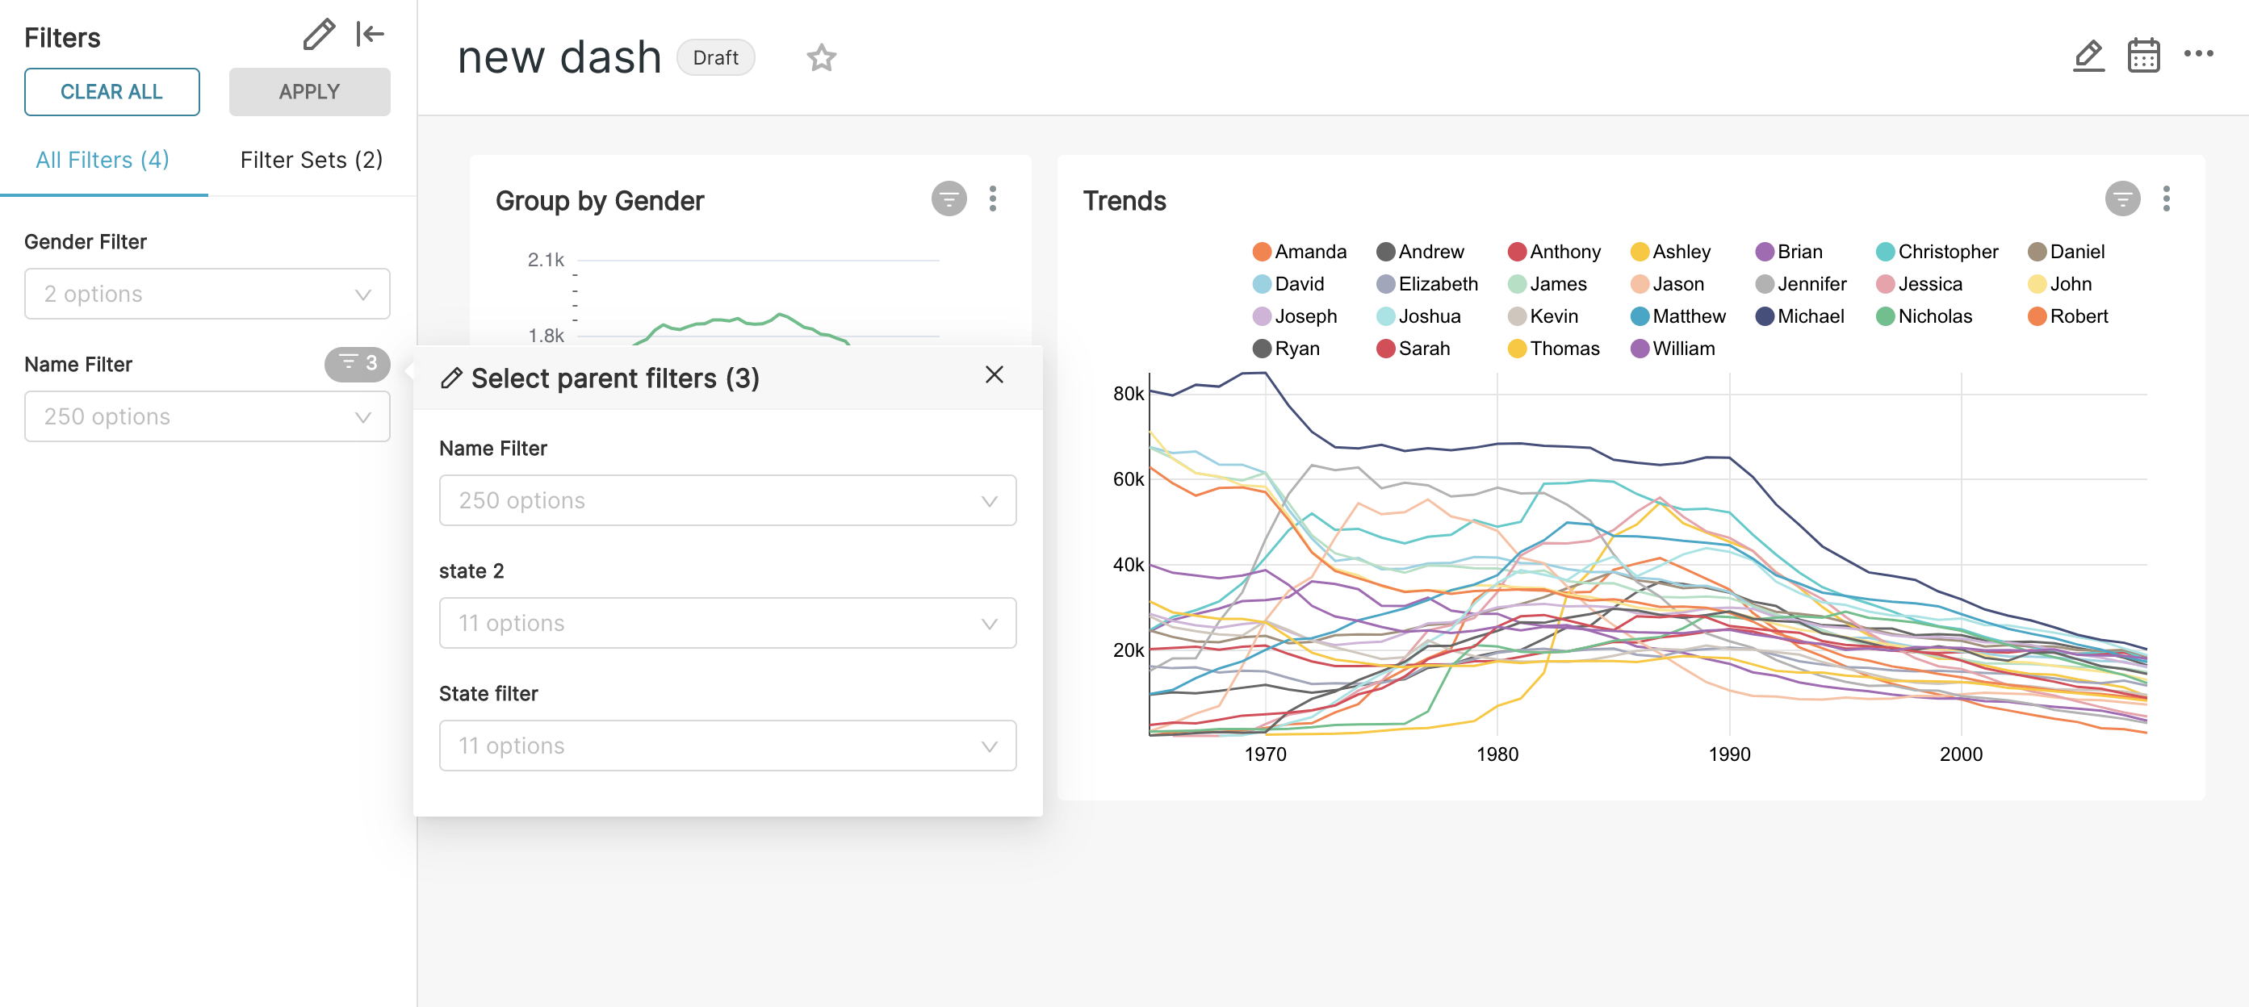Click the Trends chart filter indicator icon
Screen dimensions: 2249x1007
2122,199
